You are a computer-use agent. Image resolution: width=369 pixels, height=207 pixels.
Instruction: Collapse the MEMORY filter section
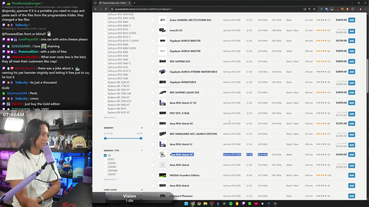pyautogui.click(x=142, y=128)
